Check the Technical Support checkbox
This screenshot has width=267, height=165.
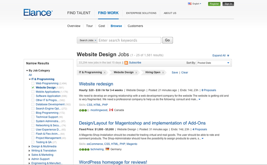pos(32,117)
